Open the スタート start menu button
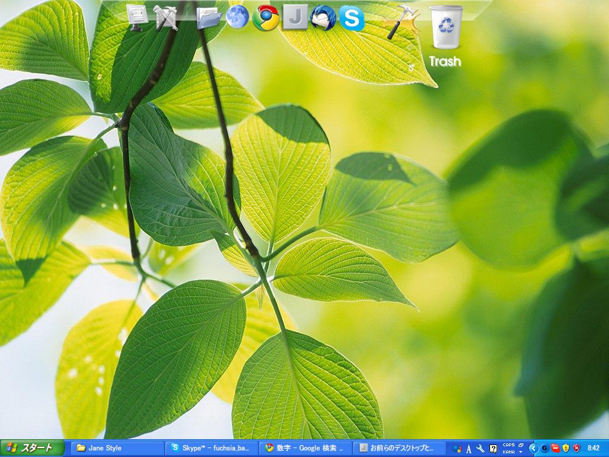Screen dimensions: 609x457 click(x=32, y=448)
